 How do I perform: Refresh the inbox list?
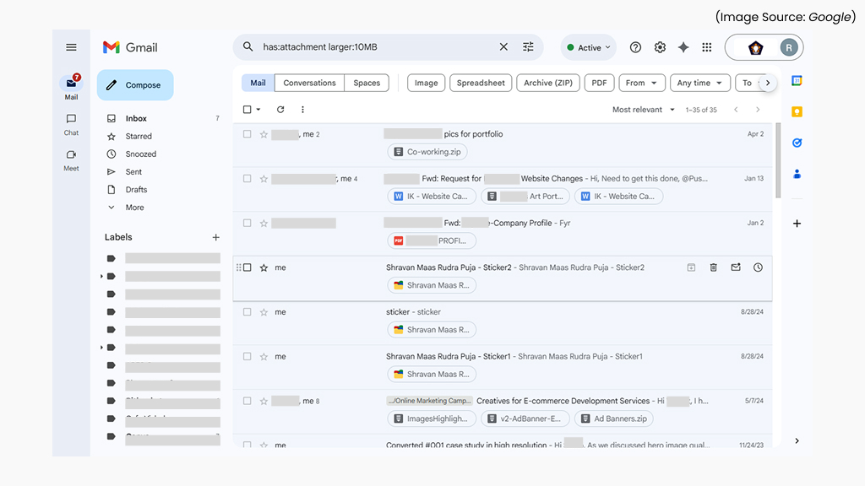[x=280, y=109]
